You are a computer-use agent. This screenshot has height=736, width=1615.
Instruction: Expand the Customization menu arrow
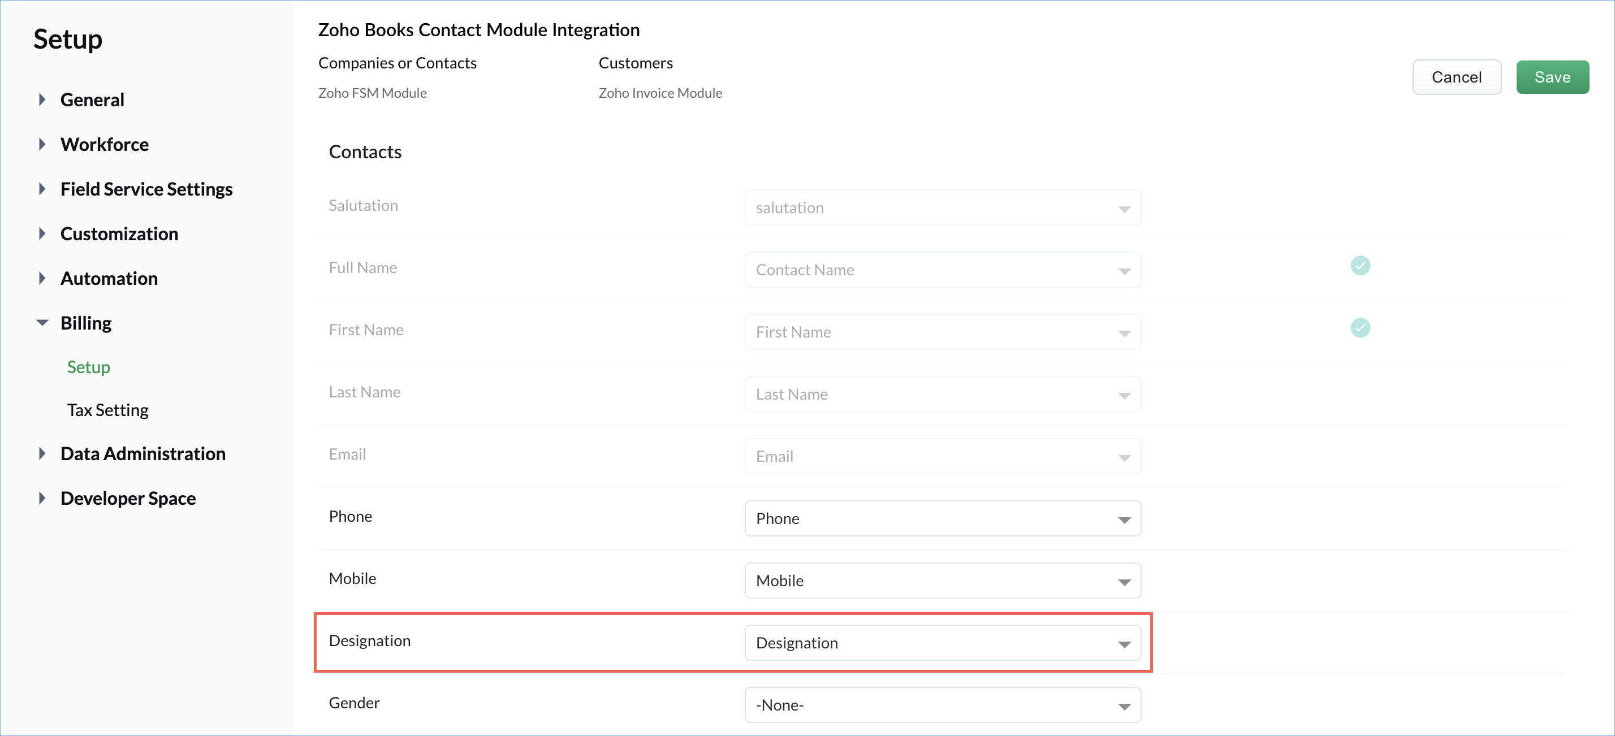[42, 234]
